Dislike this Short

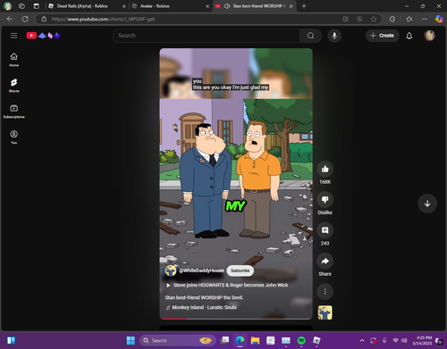pyautogui.click(x=325, y=200)
